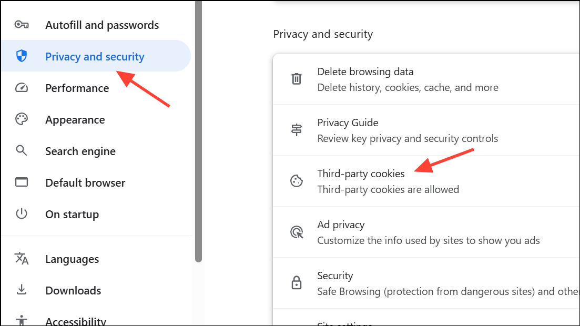
Task: Click the trash can Delete browsing data icon
Action: (x=296, y=79)
